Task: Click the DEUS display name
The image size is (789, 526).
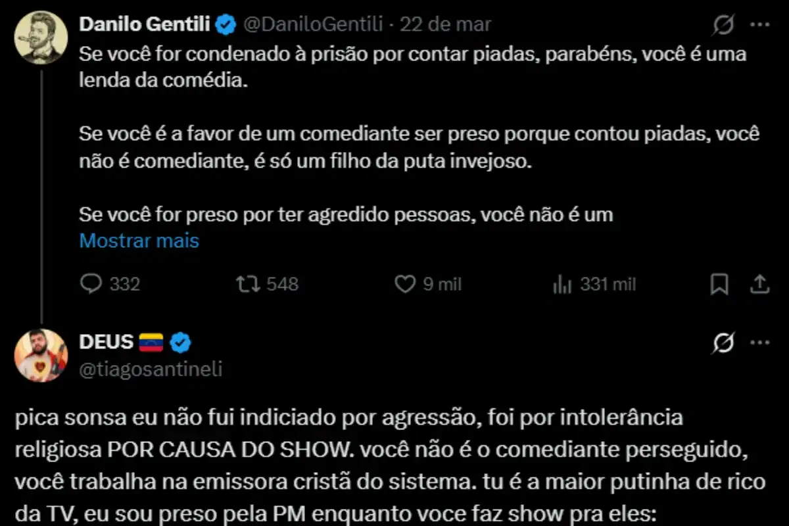Action: tap(106, 342)
